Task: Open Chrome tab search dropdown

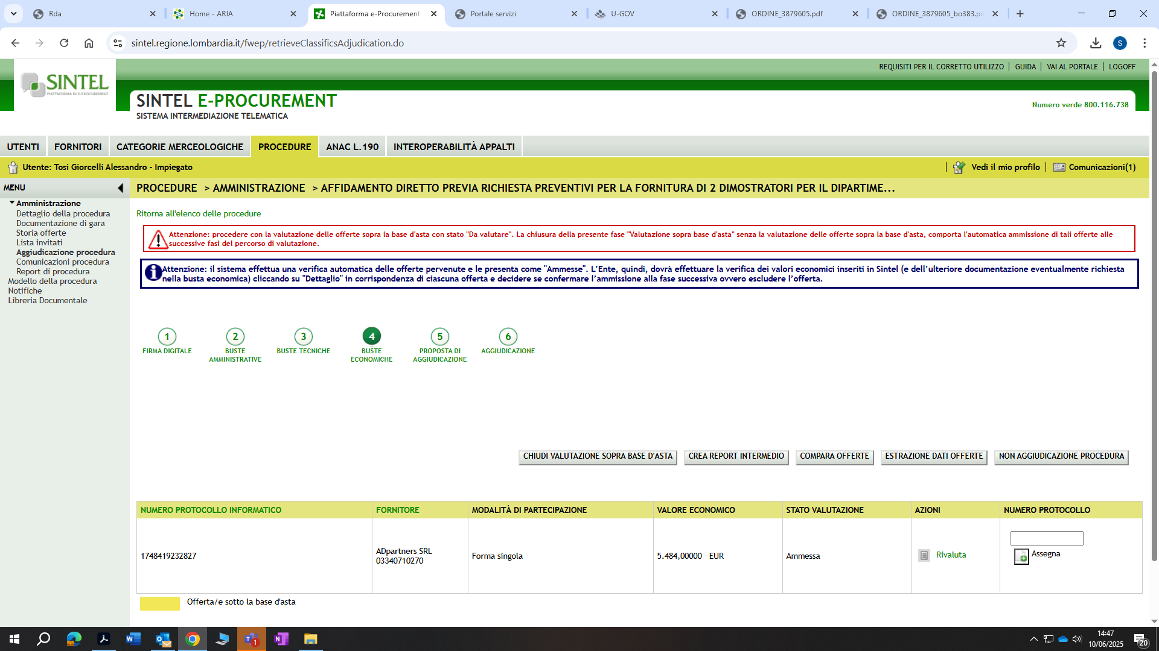Action: pyautogui.click(x=13, y=13)
